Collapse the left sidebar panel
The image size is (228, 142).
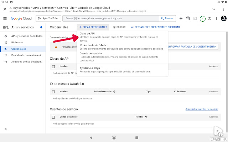click(5, 129)
